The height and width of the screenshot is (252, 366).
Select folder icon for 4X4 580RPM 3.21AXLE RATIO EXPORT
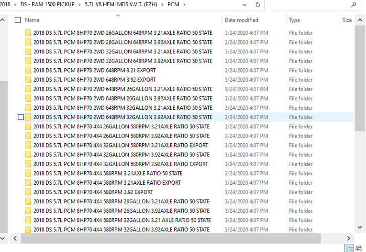point(28,183)
